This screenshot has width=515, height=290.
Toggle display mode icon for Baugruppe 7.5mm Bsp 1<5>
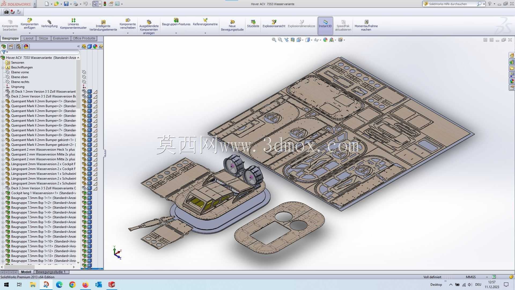90,217
